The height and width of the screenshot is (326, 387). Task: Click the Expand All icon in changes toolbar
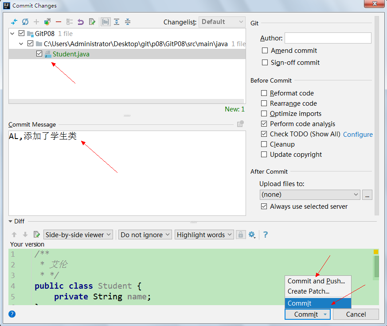117,22
